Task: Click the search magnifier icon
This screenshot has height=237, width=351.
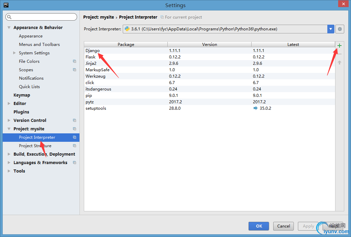Action: pyautogui.click(x=9, y=17)
